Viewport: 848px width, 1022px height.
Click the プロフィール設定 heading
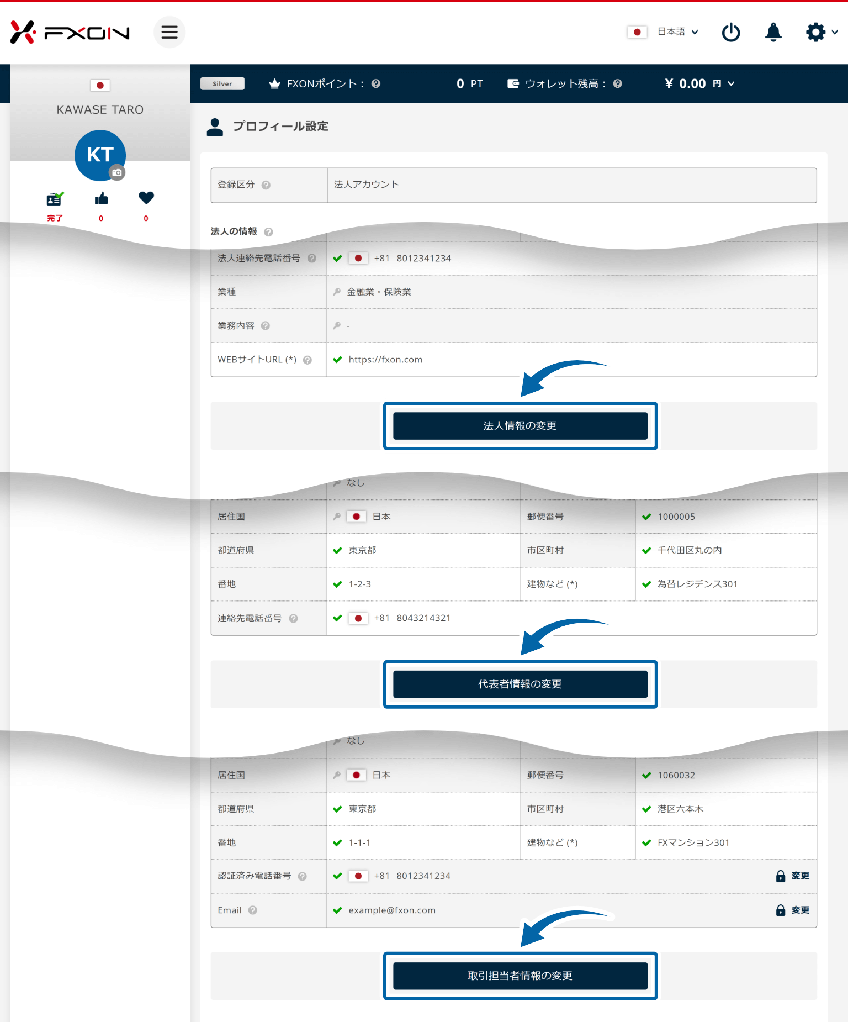[x=280, y=127]
